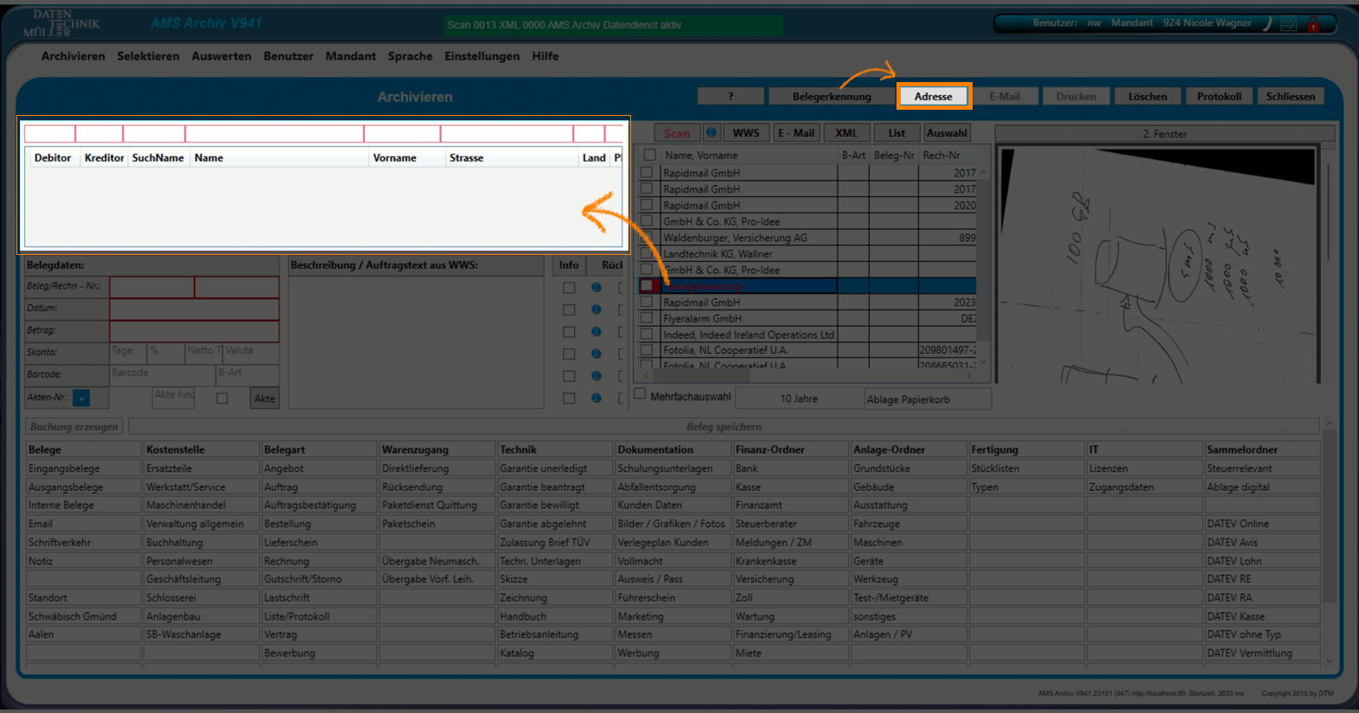The image size is (1359, 713).
Task: Click the phone handset icon in header
Action: click(x=1267, y=23)
